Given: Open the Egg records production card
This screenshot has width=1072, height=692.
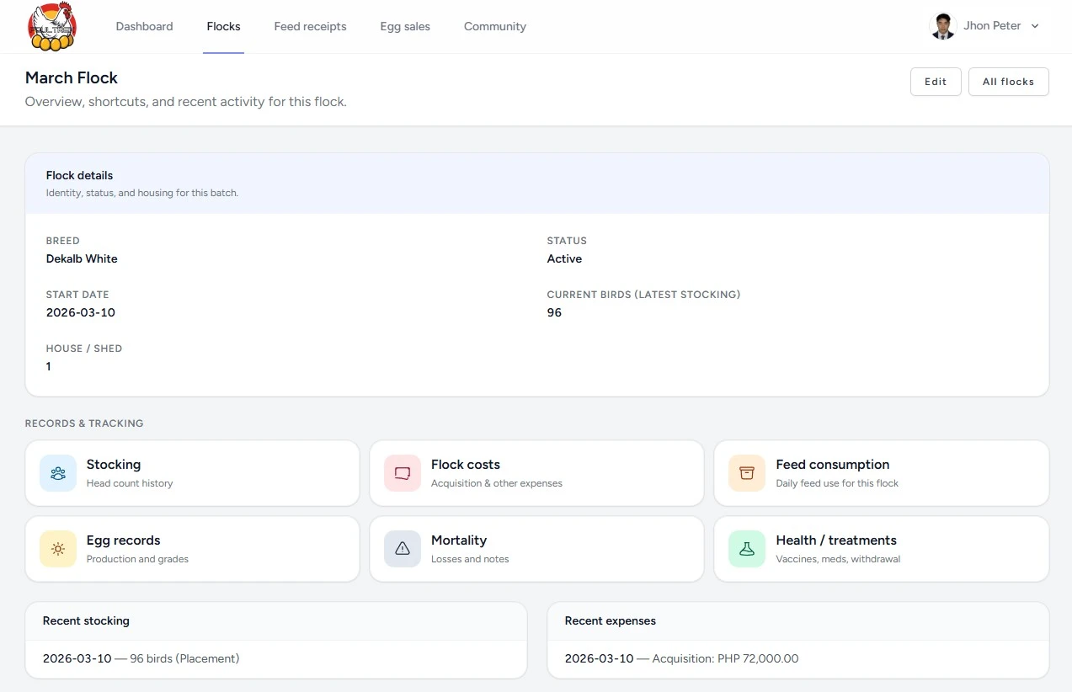Looking at the screenshot, I should (192, 548).
